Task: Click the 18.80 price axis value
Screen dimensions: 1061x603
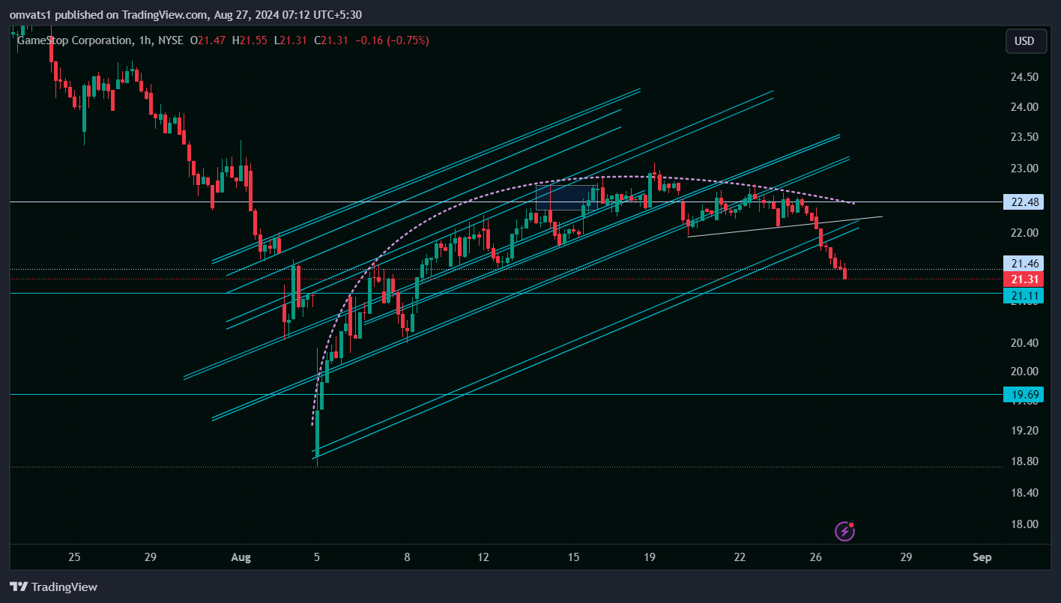Action: click(x=1023, y=461)
